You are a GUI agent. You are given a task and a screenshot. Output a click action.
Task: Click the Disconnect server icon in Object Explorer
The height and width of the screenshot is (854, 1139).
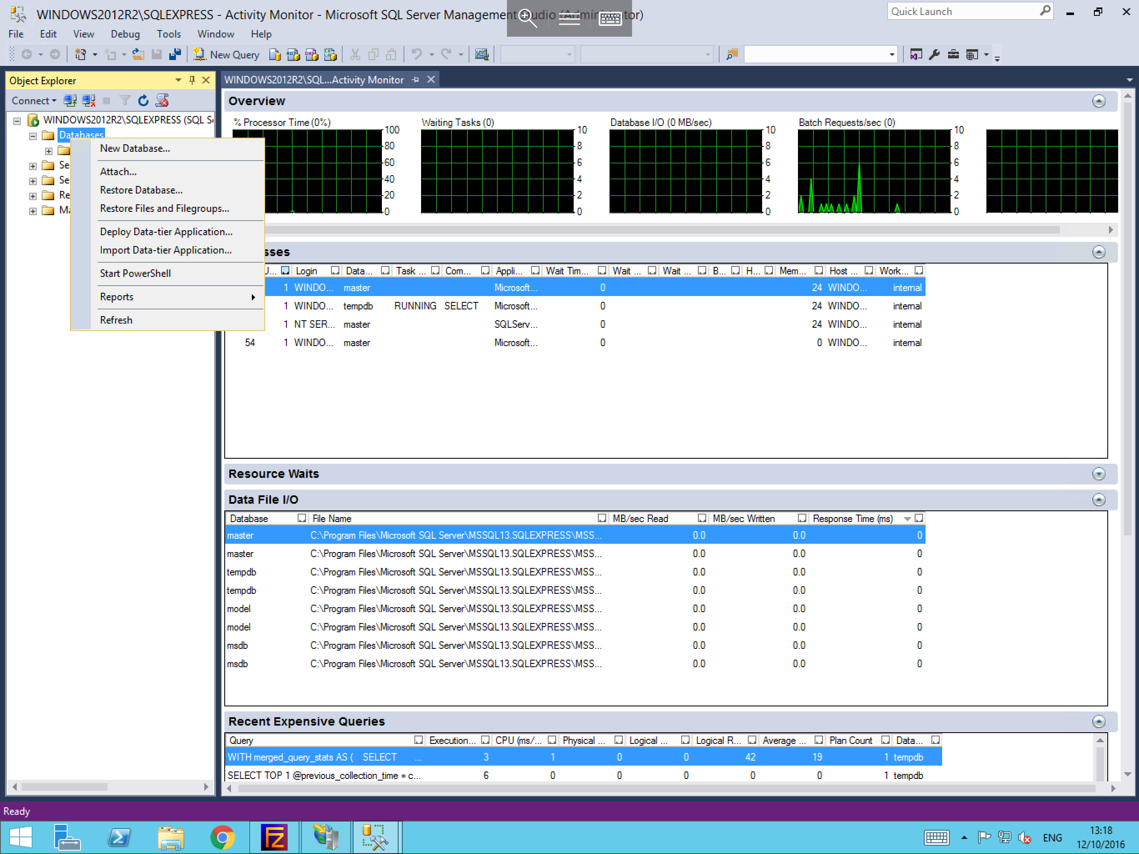point(88,101)
